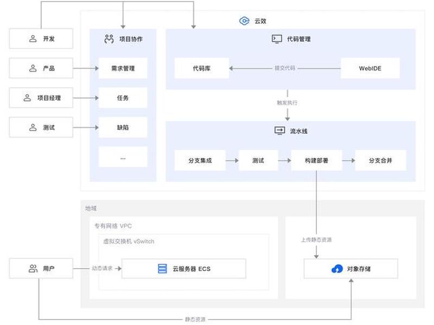Click the 地域 region label

[x=91, y=209]
